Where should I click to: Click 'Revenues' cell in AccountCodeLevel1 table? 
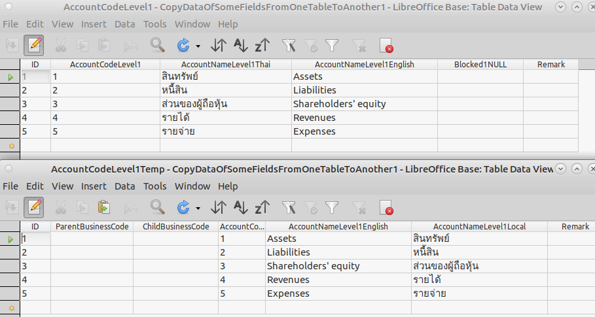[365, 118]
